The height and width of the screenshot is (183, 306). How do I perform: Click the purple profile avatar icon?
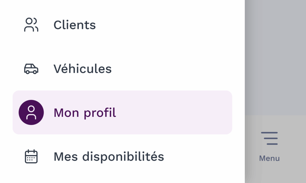[x=31, y=113]
